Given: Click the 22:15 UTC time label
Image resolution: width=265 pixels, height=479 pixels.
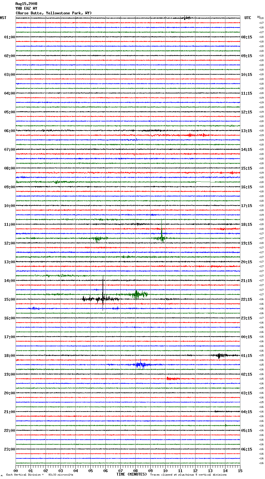Looking at the screenshot, I should [247, 299].
